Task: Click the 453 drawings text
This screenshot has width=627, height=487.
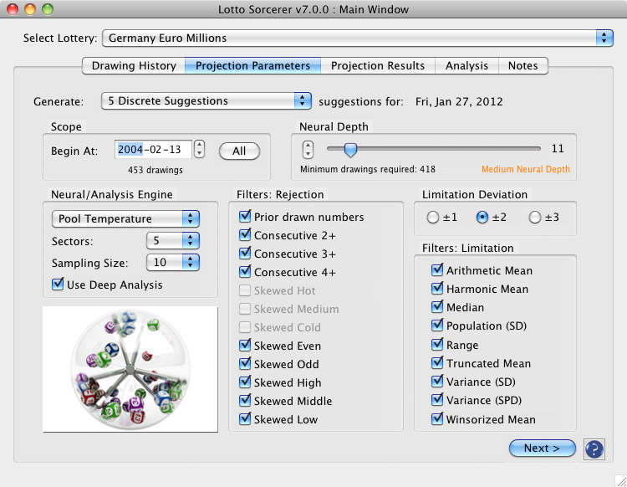Action: click(155, 170)
